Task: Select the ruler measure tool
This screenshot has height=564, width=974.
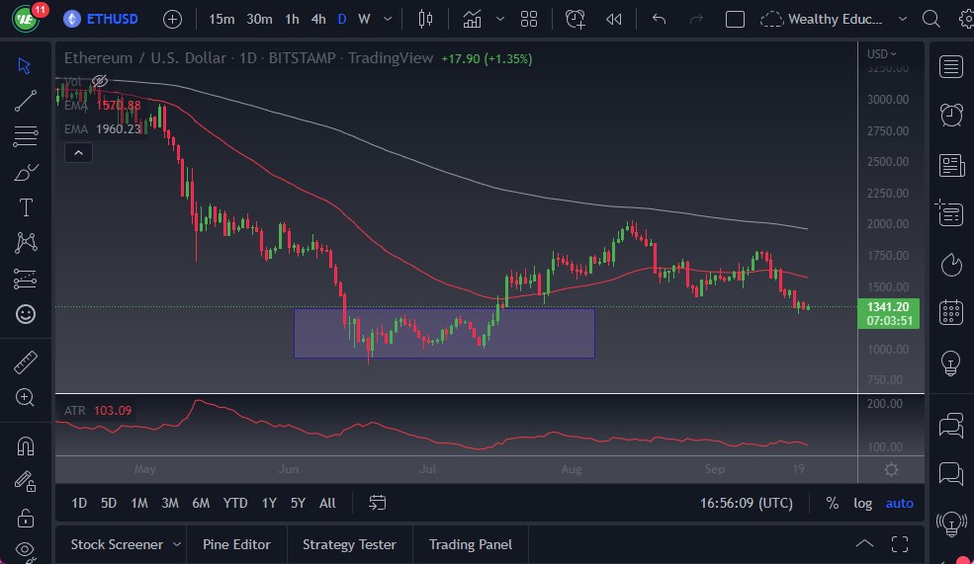Action: point(26,363)
